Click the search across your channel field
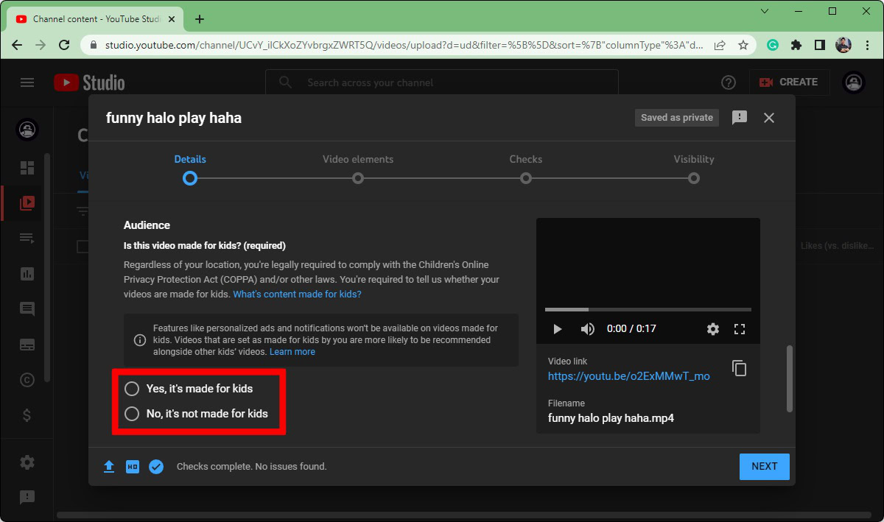The width and height of the screenshot is (884, 522). coord(442,82)
